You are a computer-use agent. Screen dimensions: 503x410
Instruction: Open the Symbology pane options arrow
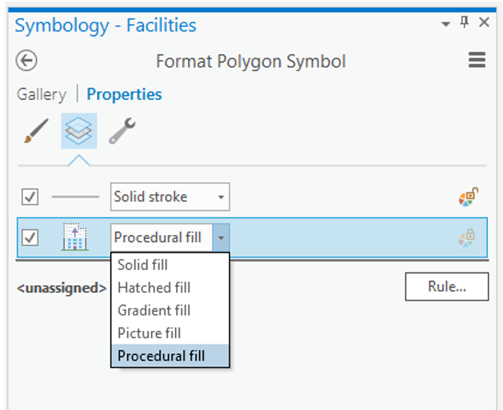(x=445, y=25)
